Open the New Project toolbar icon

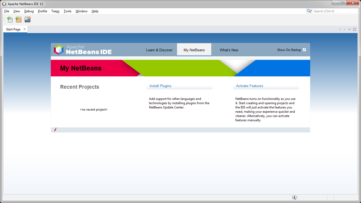tap(18, 19)
